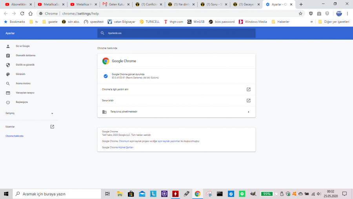The width and height of the screenshot is (353, 199).
Task: Open the tv bookmark folder
Action: (34, 22)
